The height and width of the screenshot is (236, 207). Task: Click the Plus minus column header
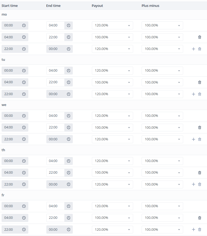coord(150,6)
